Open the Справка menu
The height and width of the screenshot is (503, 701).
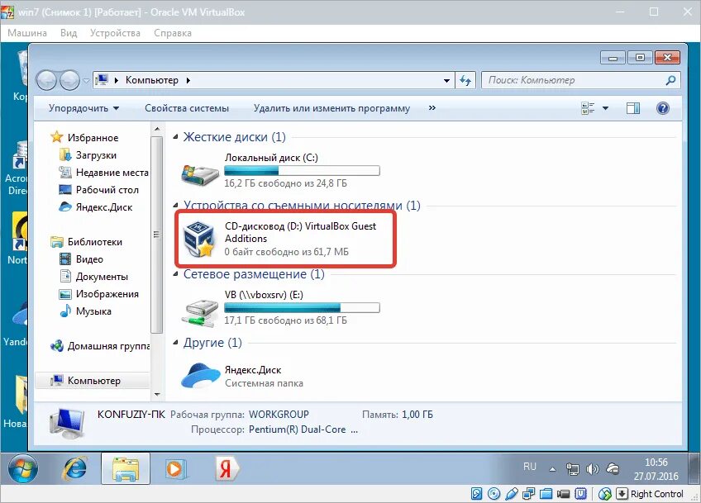click(173, 33)
